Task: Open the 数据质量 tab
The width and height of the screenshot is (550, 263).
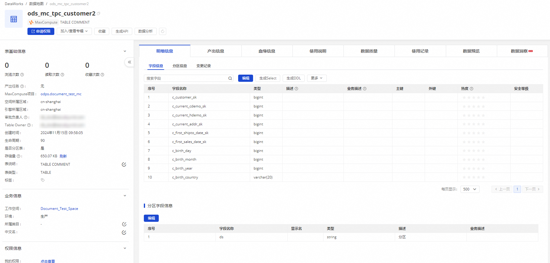Action: click(x=369, y=51)
